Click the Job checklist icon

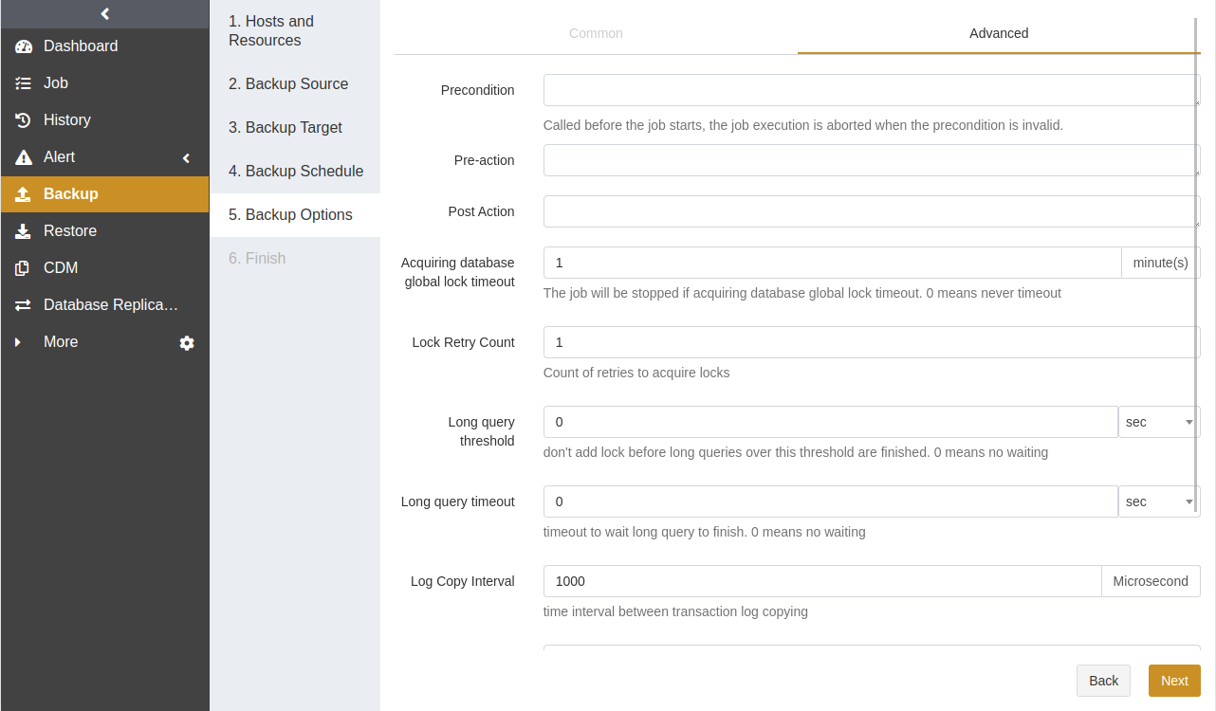[x=24, y=83]
